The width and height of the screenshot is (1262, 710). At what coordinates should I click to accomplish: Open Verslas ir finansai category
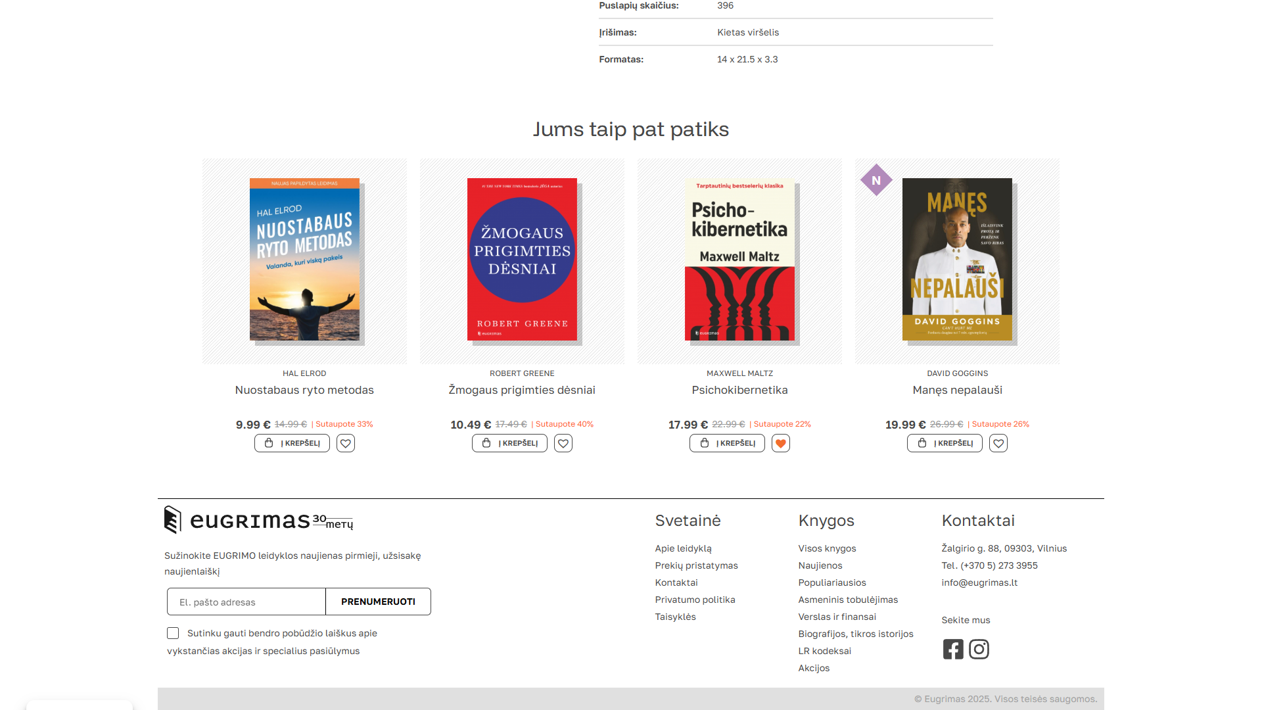(x=837, y=617)
